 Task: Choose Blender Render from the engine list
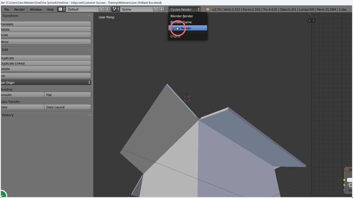188,16
